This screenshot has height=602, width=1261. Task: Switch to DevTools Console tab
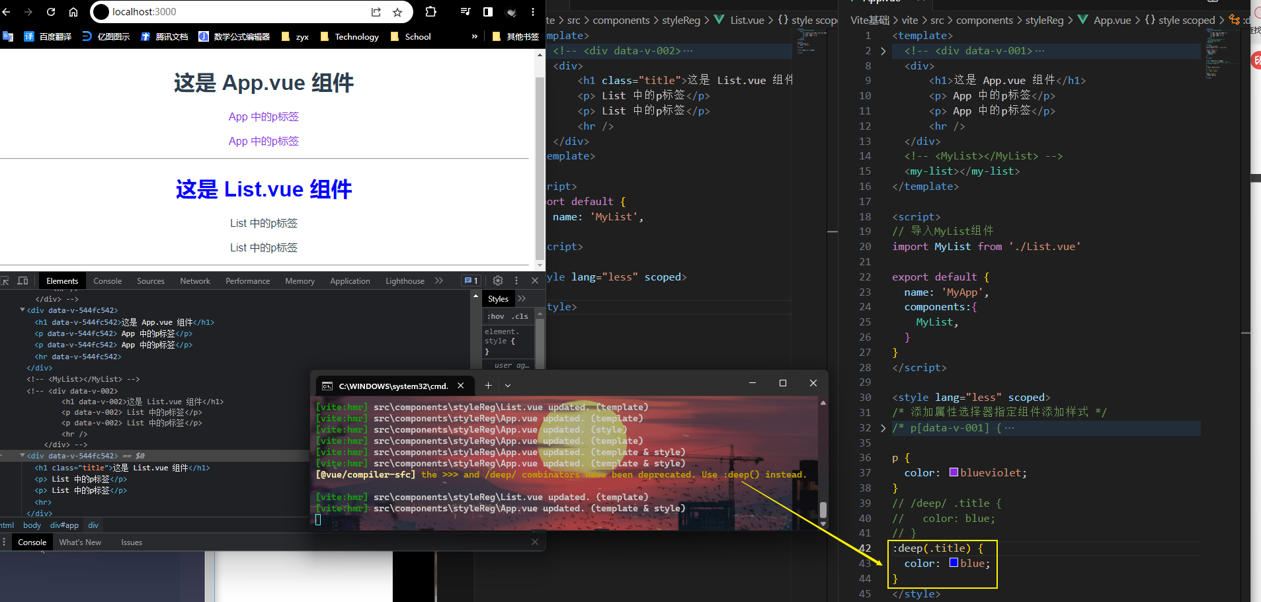pyautogui.click(x=108, y=281)
